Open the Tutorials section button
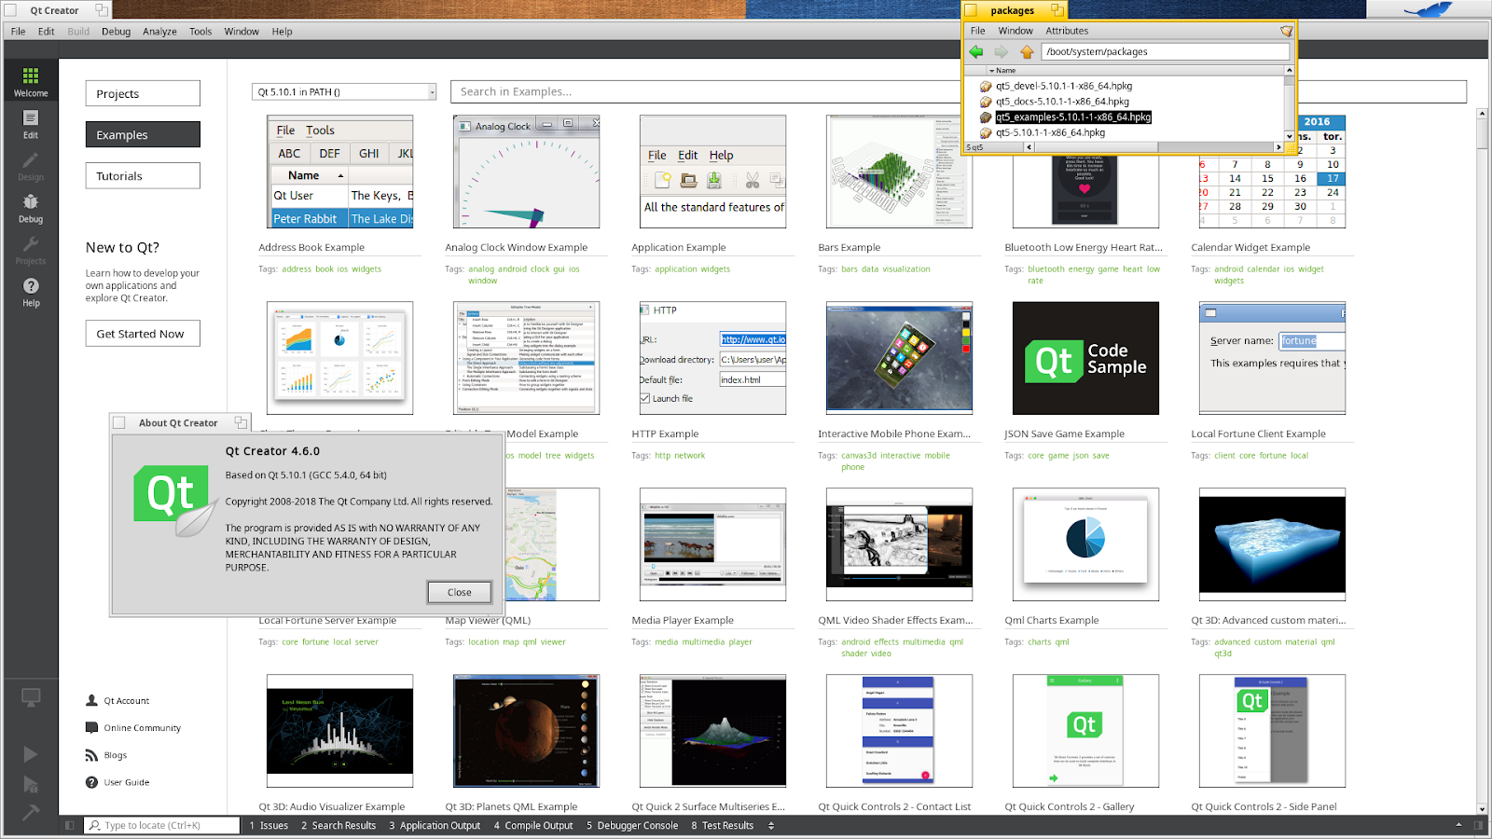 click(143, 175)
